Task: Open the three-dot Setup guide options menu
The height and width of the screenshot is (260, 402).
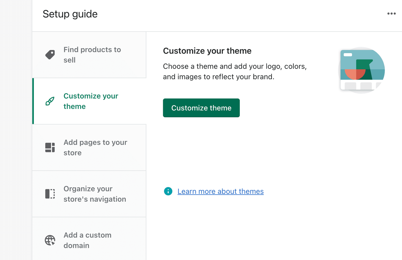Action: (x=391, y=14)
